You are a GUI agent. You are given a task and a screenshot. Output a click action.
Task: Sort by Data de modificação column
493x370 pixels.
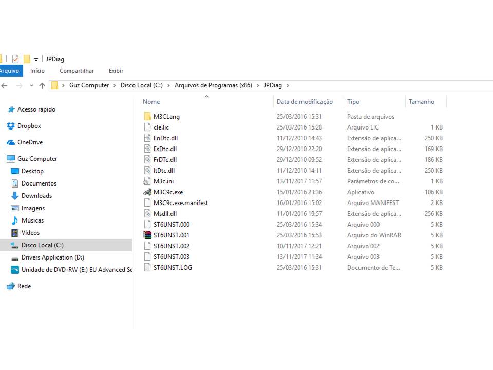tap(305, 102)
